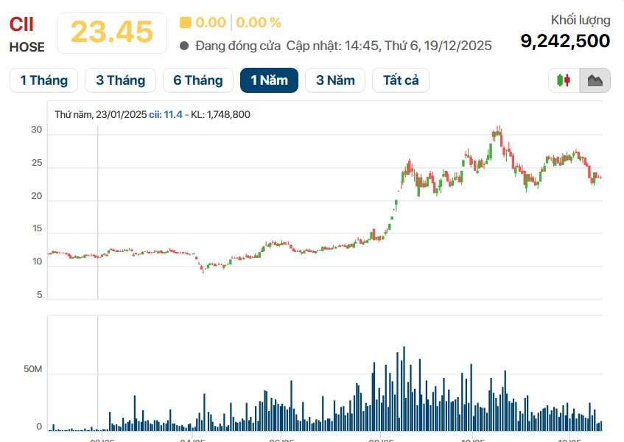The width and height of the screenshot is (624, 442).
Task: Switch to area chart view
Action: click(x=595, y=80)
